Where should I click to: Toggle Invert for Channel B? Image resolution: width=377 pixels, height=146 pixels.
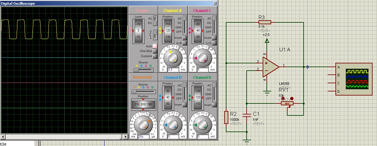(185, 105)
